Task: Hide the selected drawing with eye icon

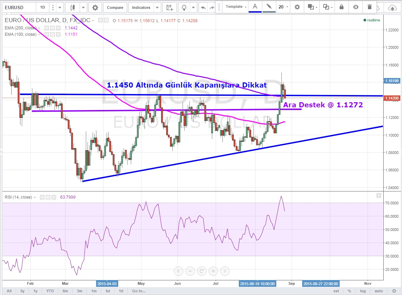Action: pyautogui.click(x=356, y=7)
